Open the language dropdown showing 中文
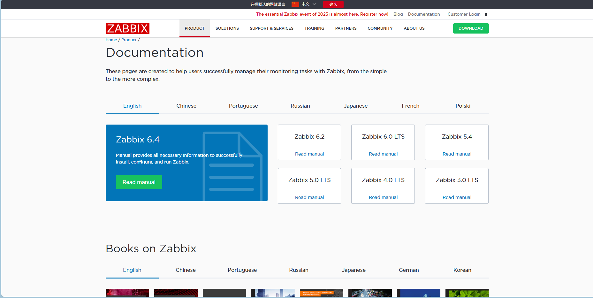The width and height of the screenshot is (593, 298). [x=309, y=4]
